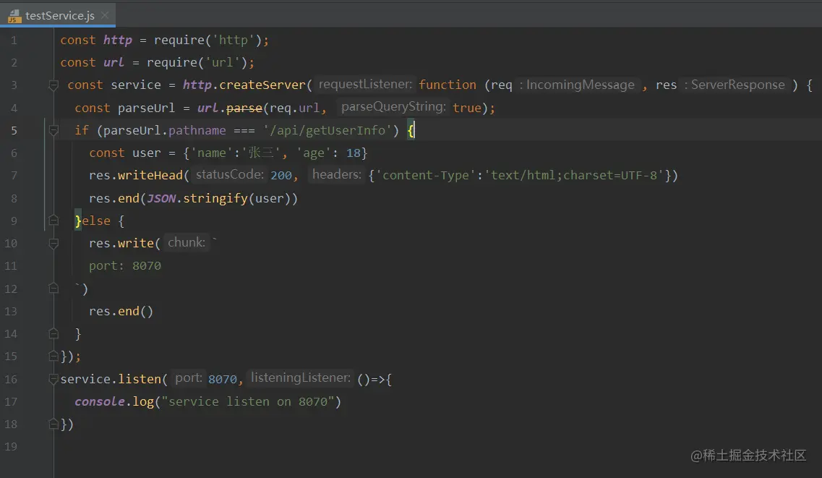This screenshot has height=478, width=822.
Task: Click console on line 17
Action: (100, 401)
